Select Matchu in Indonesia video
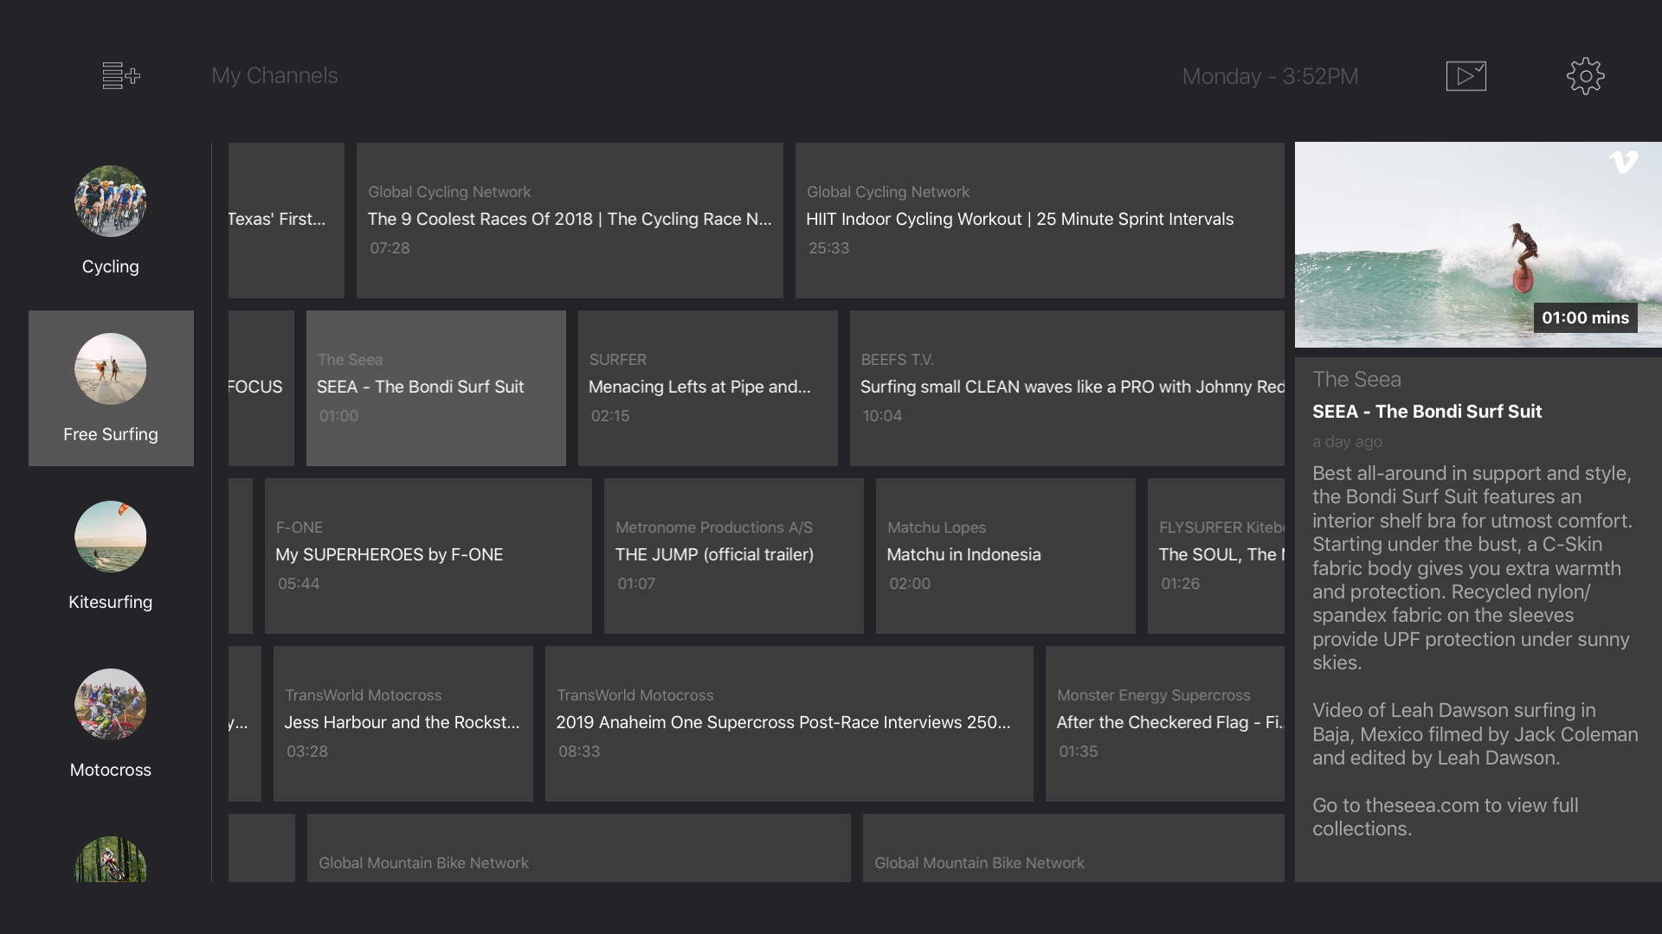 coord(1005,556)
